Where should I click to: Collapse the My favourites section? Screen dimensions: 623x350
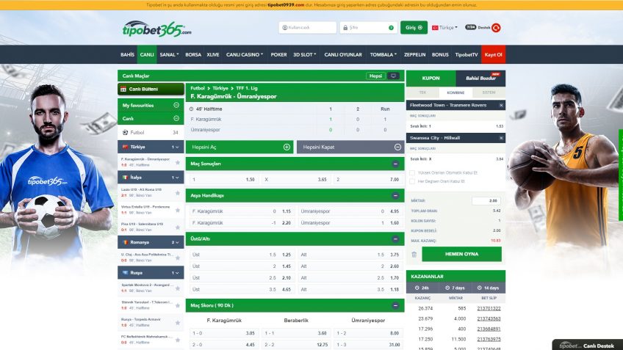176,106
